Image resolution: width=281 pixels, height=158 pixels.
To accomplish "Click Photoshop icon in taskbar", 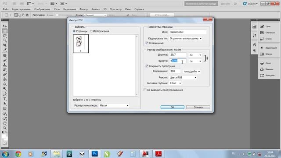I will tap(95, 154).
